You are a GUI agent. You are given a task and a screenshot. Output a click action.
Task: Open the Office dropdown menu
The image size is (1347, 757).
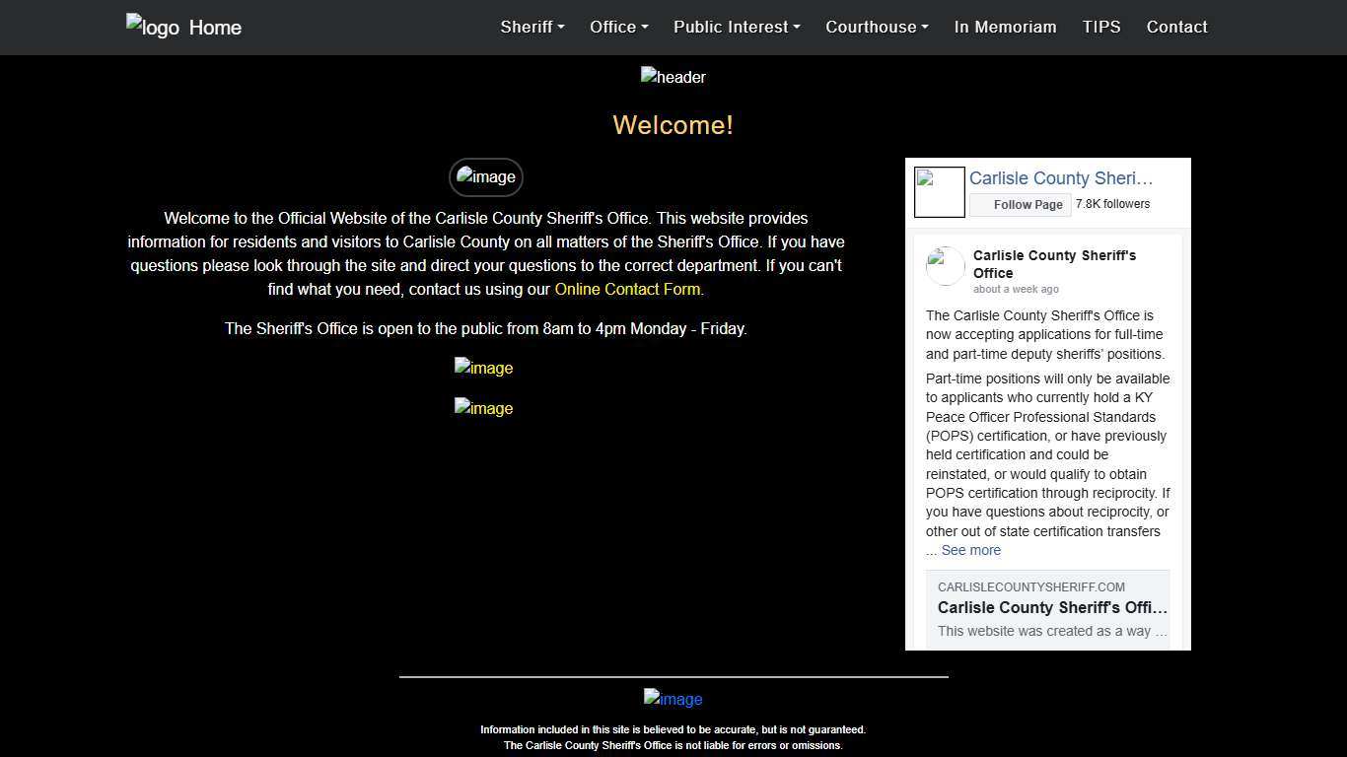coord(618,27)
